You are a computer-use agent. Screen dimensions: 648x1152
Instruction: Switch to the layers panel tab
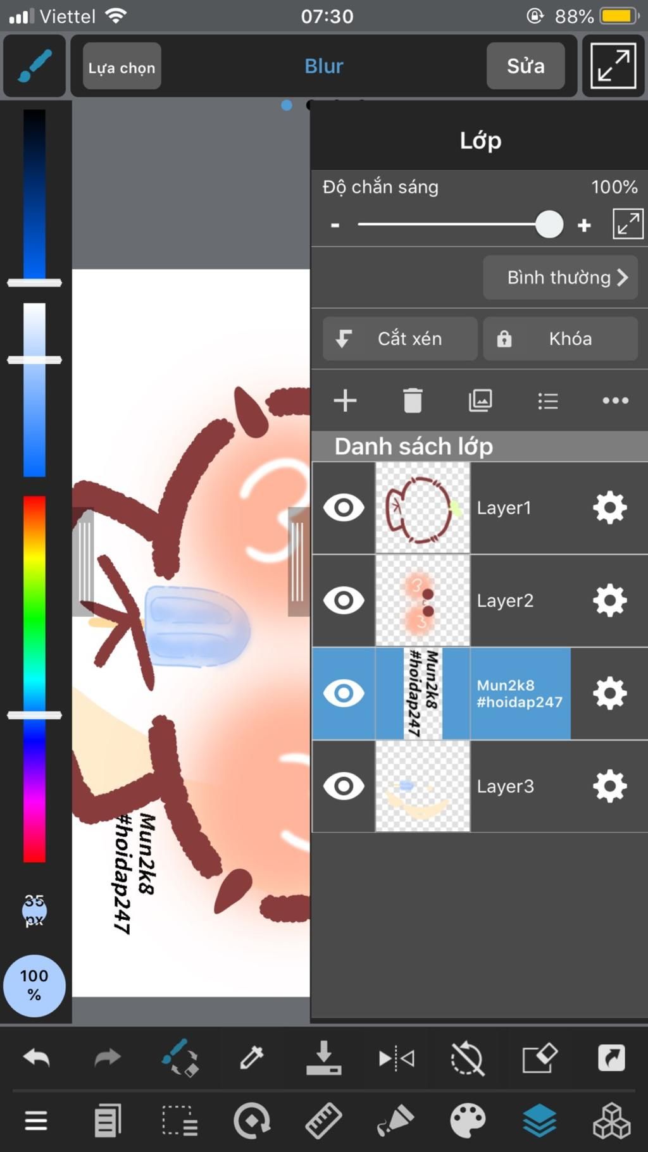(540, 1122)
